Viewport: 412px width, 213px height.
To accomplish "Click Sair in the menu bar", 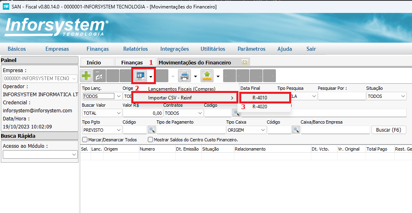I will tap(311, 49).
